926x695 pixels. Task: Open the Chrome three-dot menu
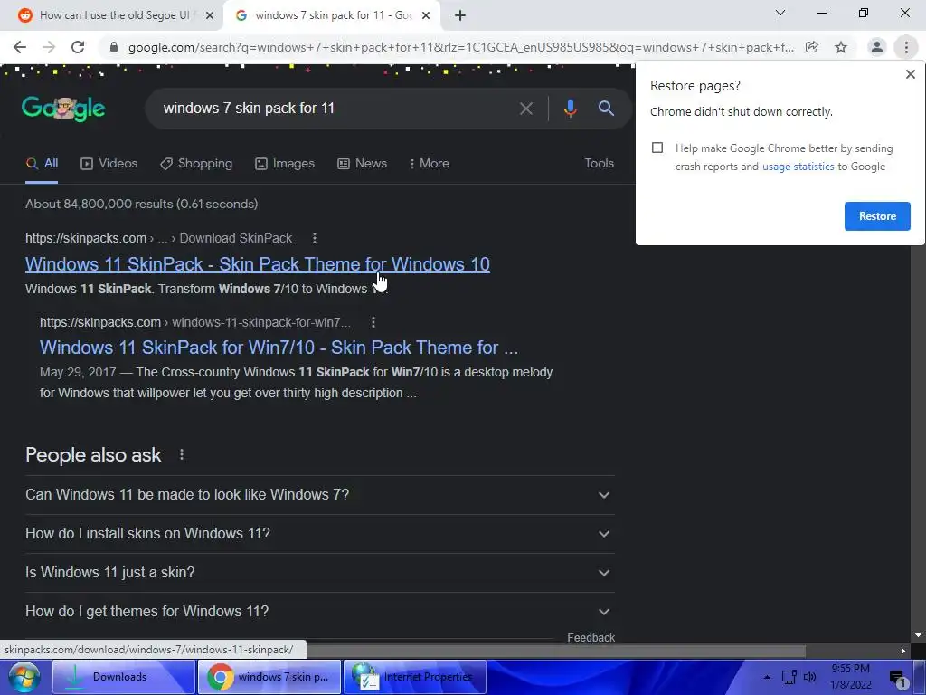click(906, 47)
